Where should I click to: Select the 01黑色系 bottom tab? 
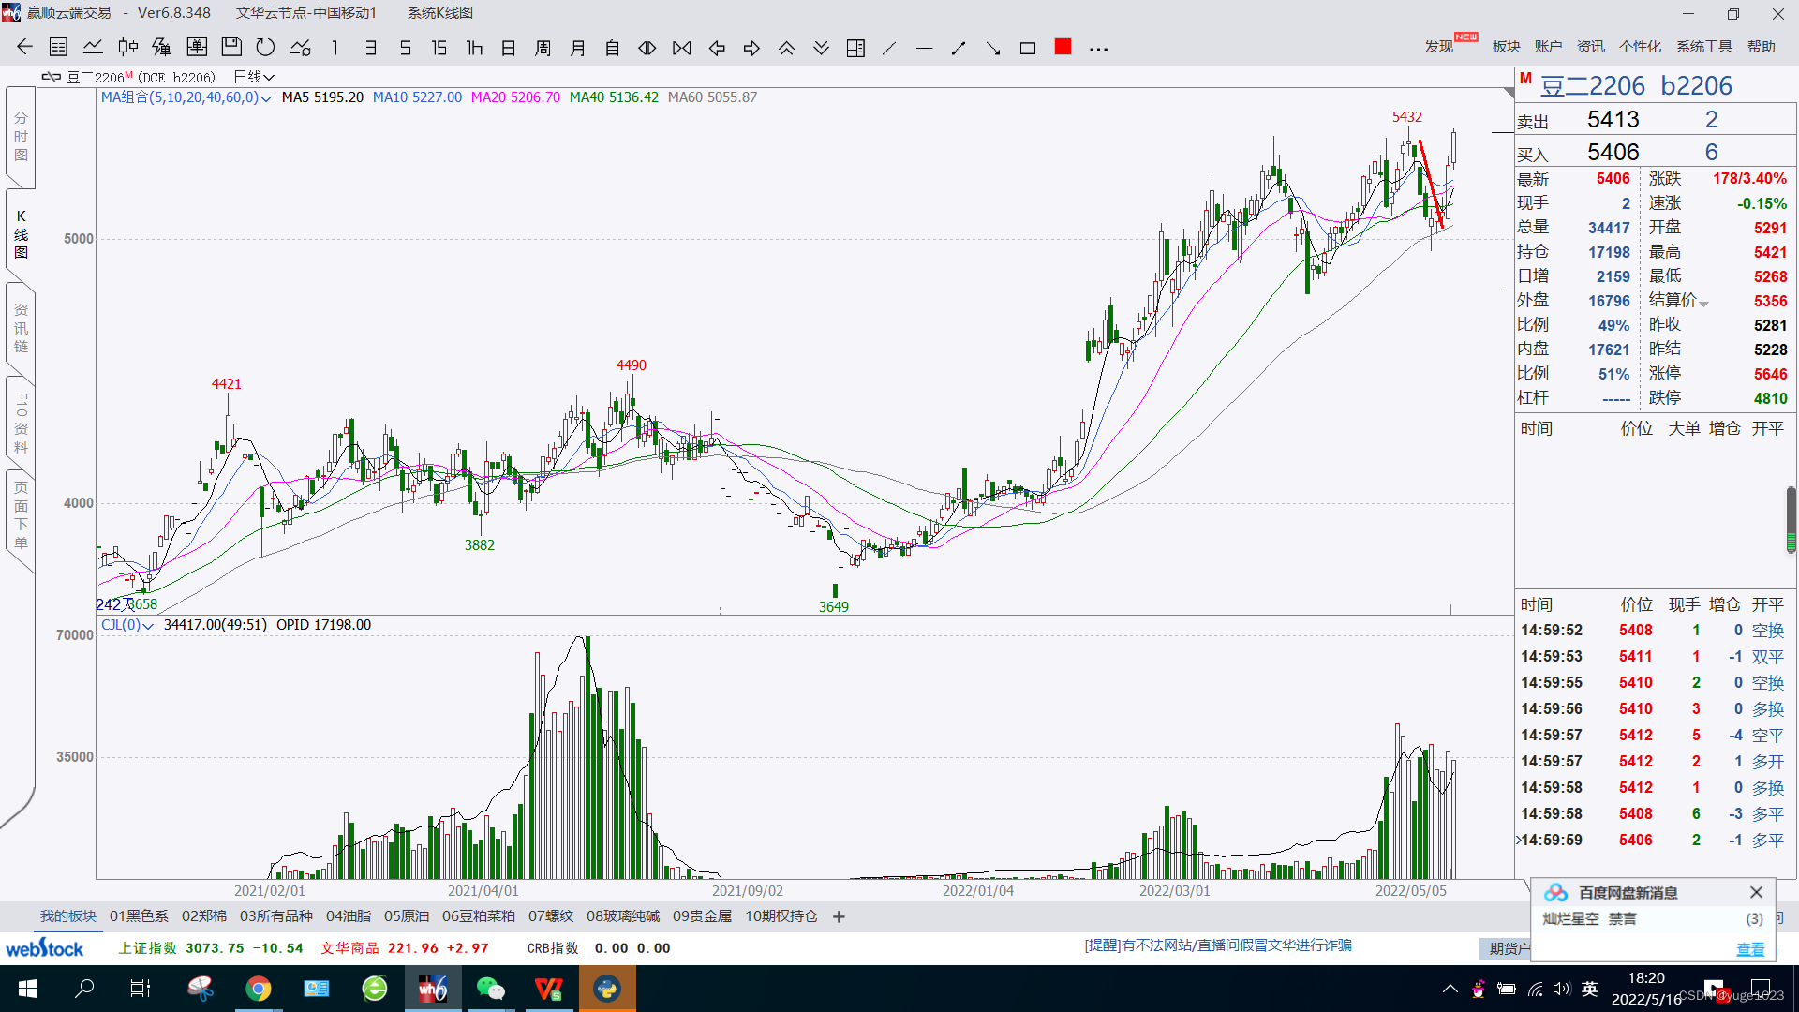pyautogui.click(x=139, y=916)
